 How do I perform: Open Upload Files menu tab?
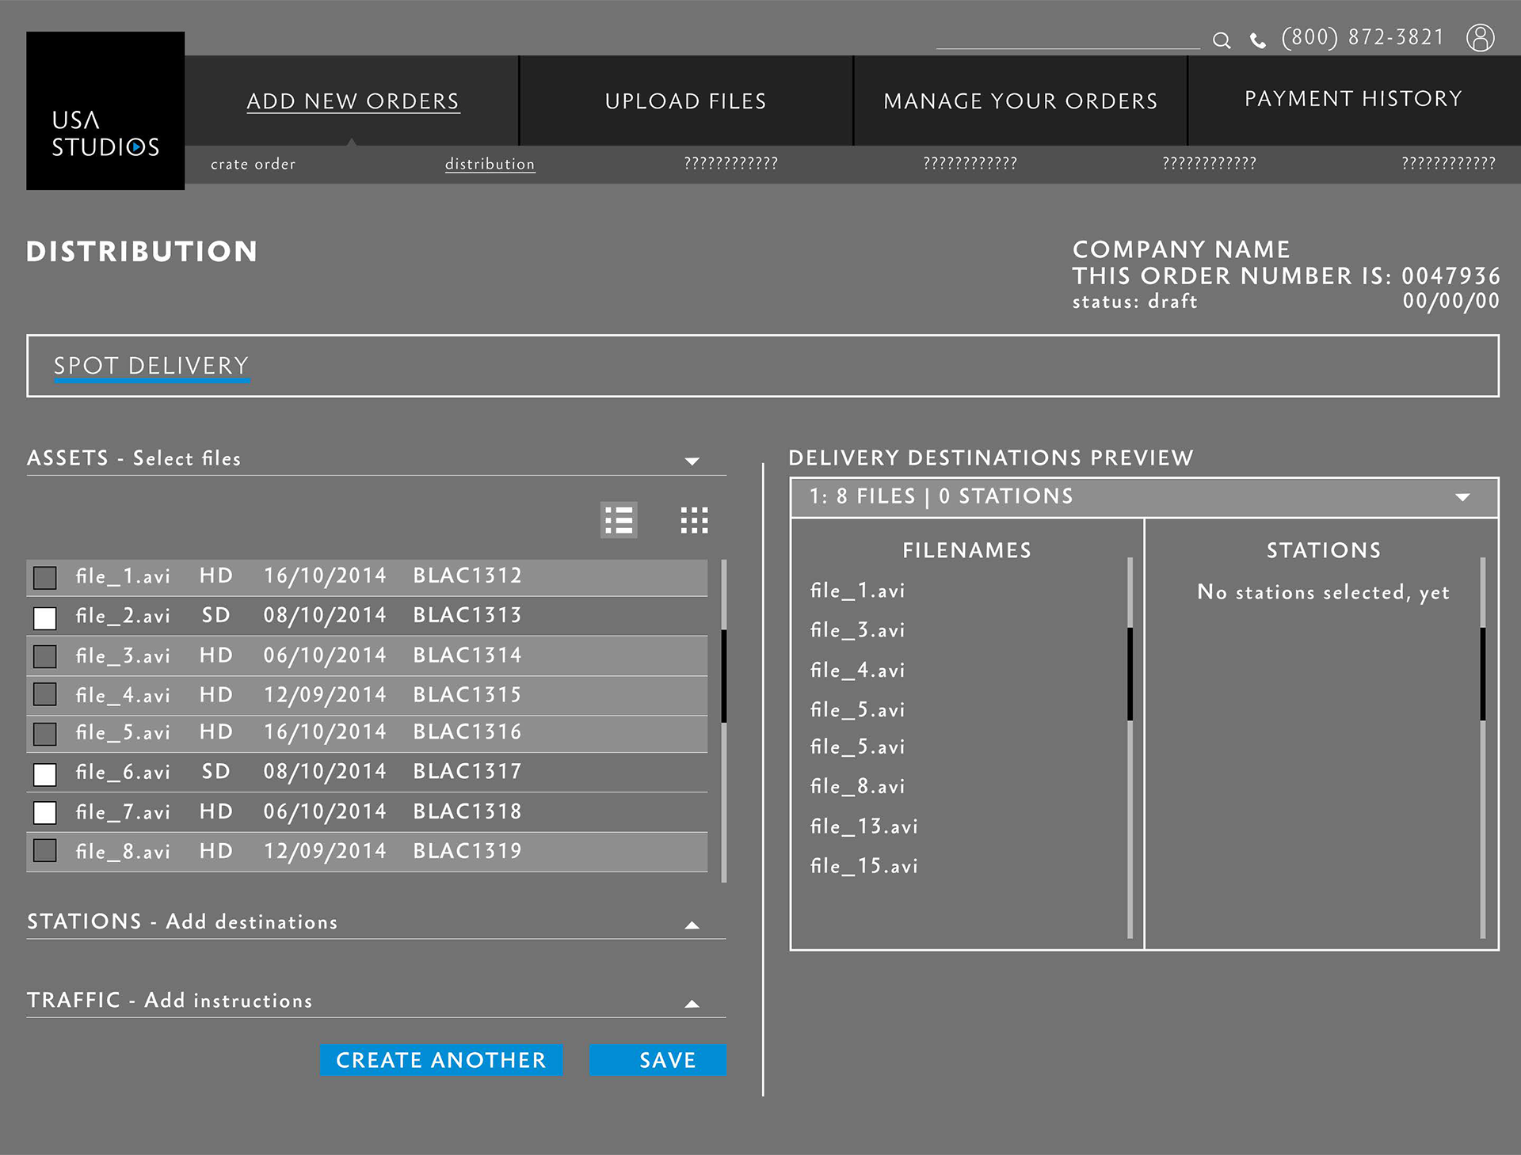coord(685,101)
